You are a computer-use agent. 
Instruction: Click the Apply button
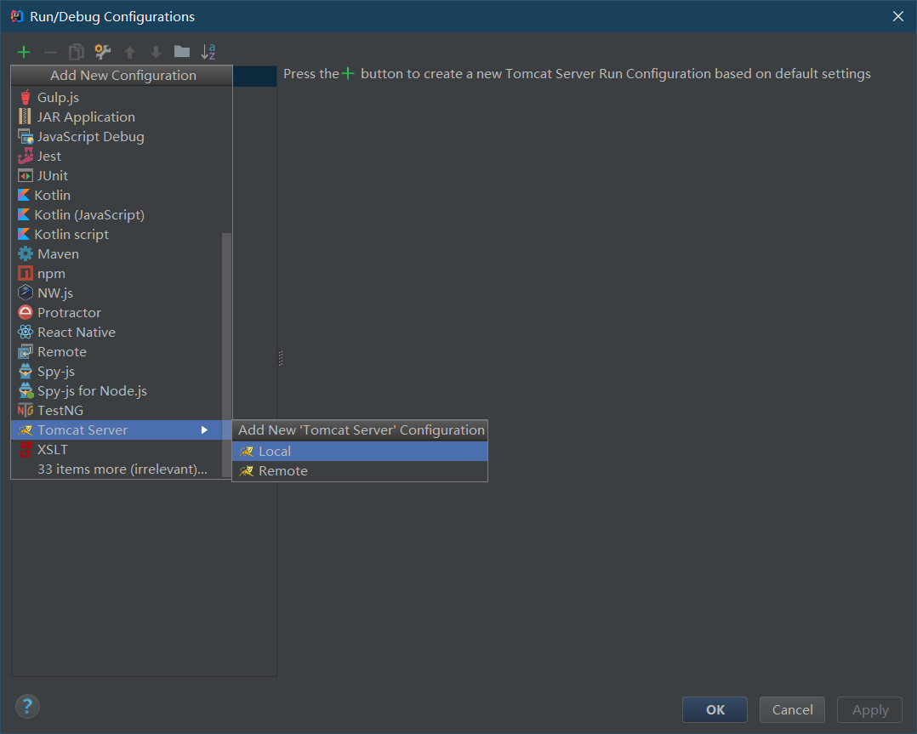(869, 709)
